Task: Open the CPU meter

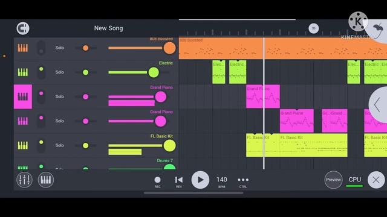Action: pos(355,181)
